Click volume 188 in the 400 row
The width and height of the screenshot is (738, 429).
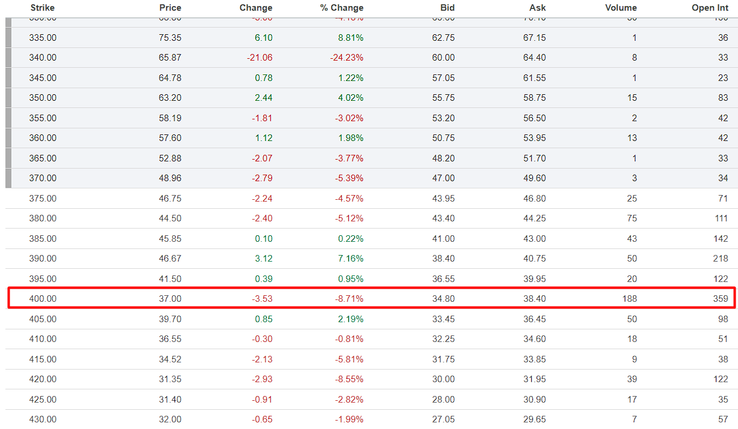(x=629, y=299)
